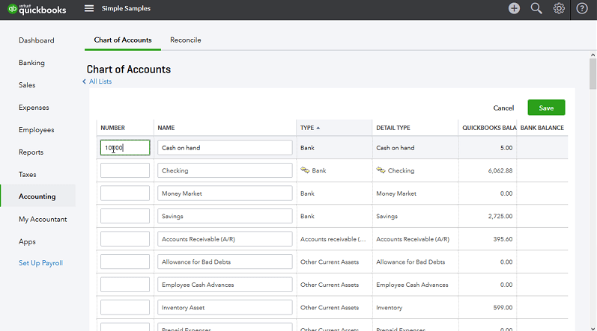Click the Checking account number field
The image size is (597, 331).
click(x=125, y=170)
